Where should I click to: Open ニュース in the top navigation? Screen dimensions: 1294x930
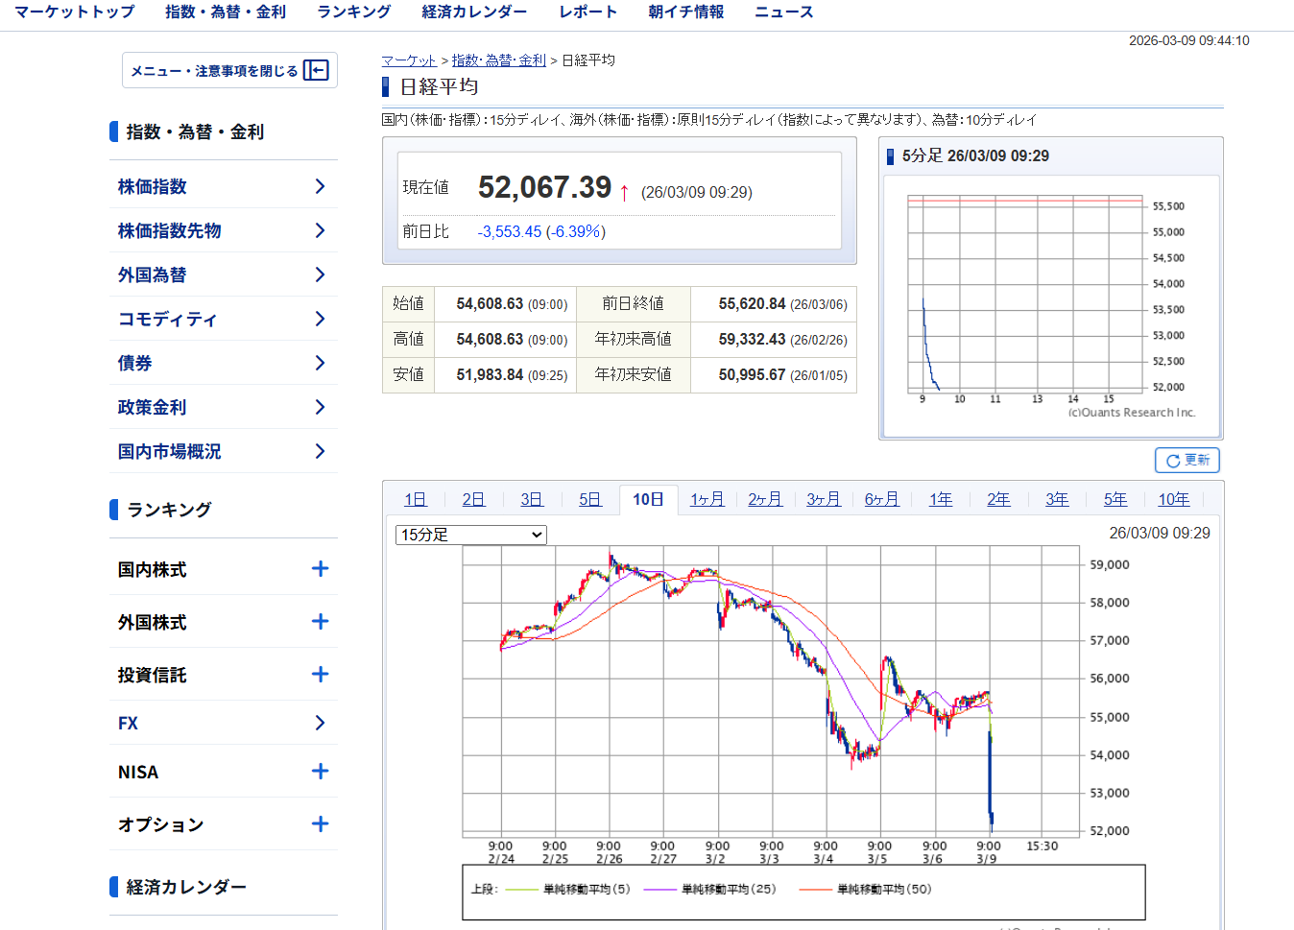(x=784, y=12)
